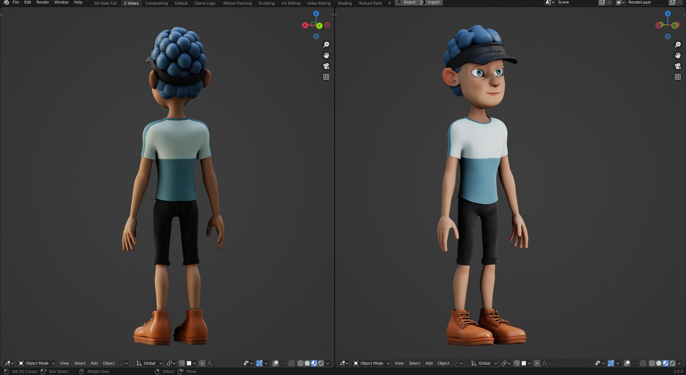686x375 pixels.
Task: Open Select menu in right viewport header
Action: 414,363
